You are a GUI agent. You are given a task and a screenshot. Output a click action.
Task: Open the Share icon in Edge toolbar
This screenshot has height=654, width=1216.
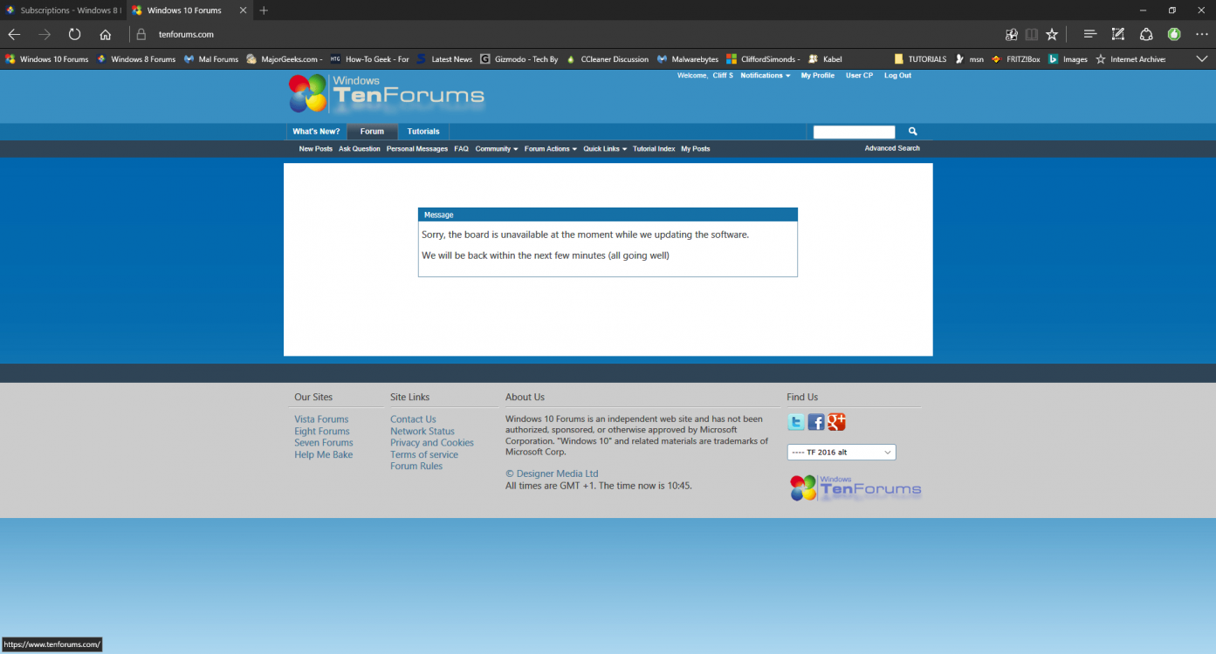click(1146, 35)
